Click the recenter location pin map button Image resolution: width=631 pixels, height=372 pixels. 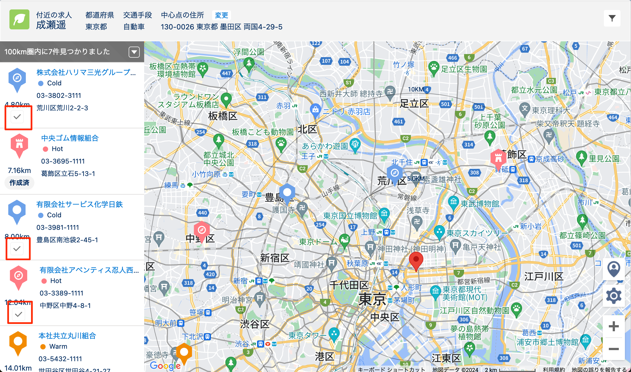tap(614, 269)
